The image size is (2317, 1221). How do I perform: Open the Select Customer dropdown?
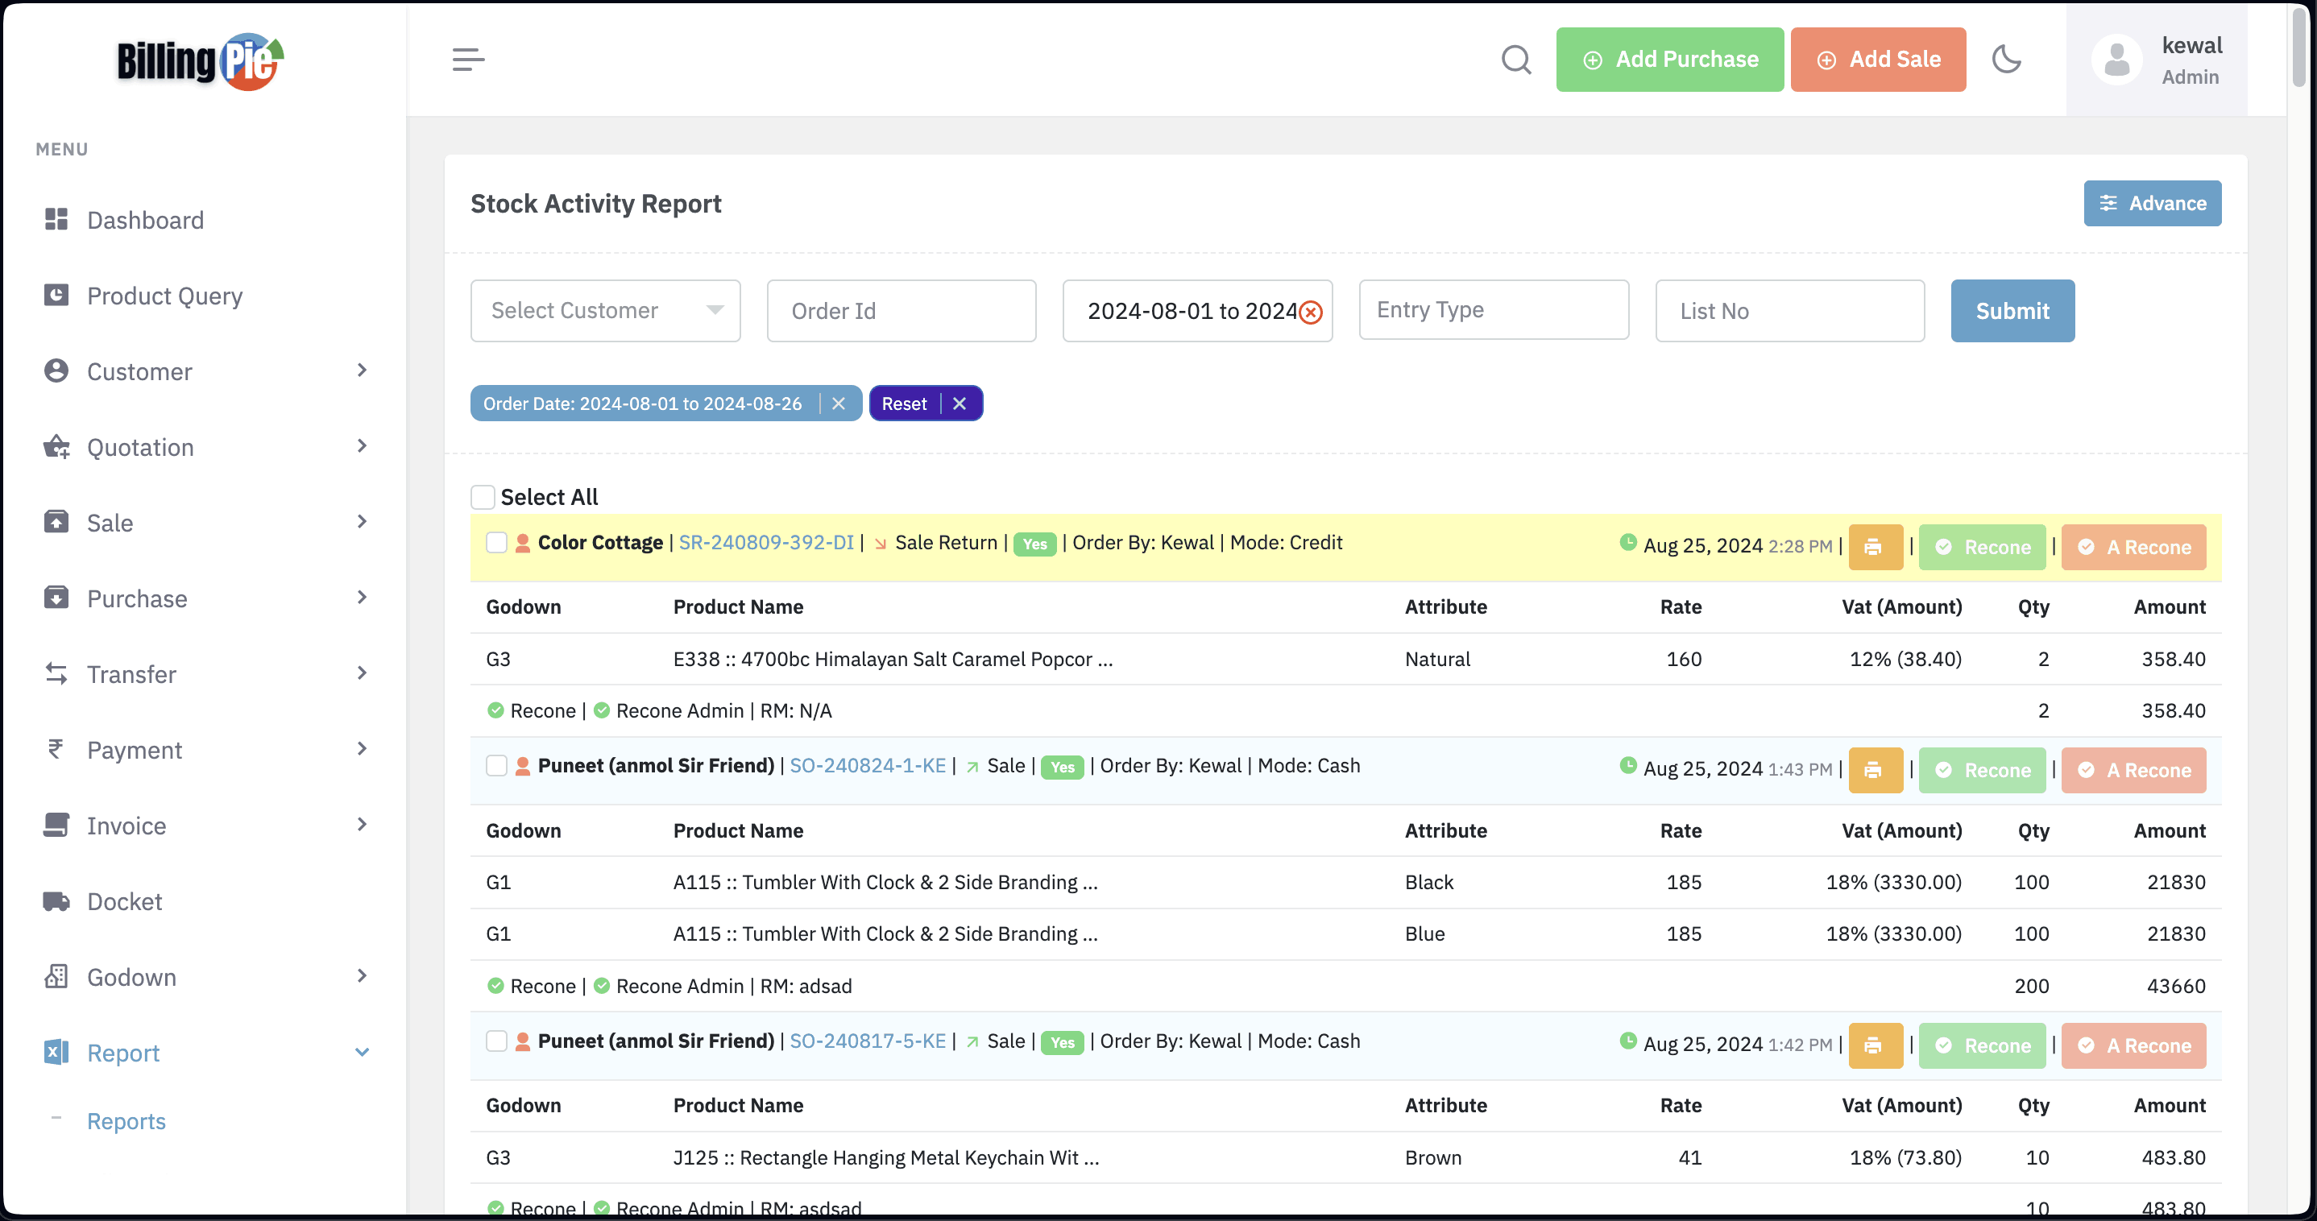pyautogui.click(x=605, y=310)
